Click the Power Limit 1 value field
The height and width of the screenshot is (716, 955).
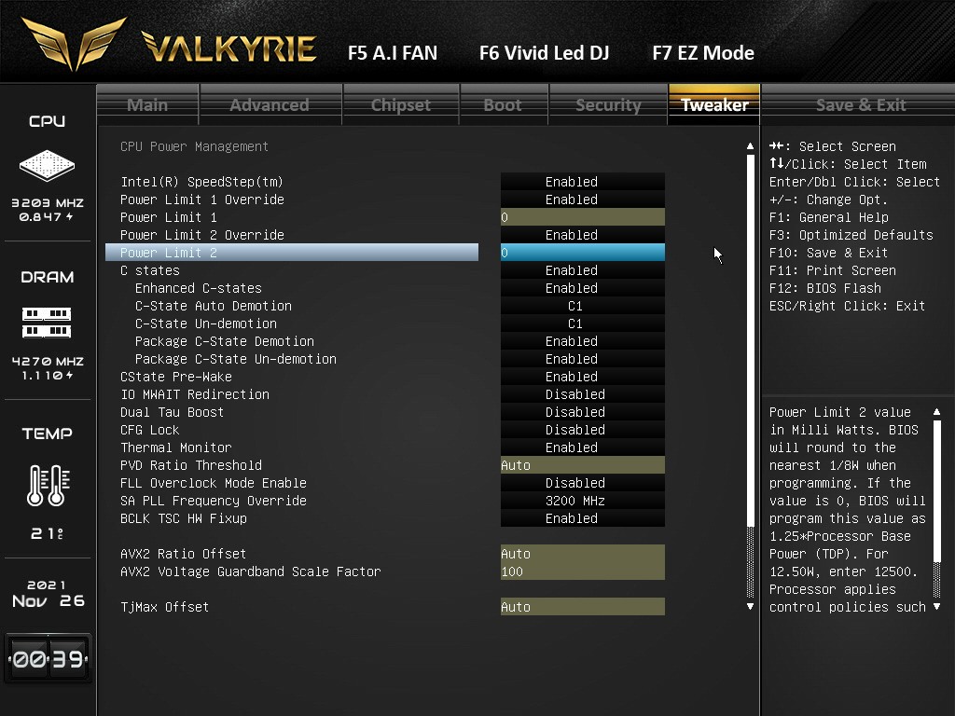582,216
